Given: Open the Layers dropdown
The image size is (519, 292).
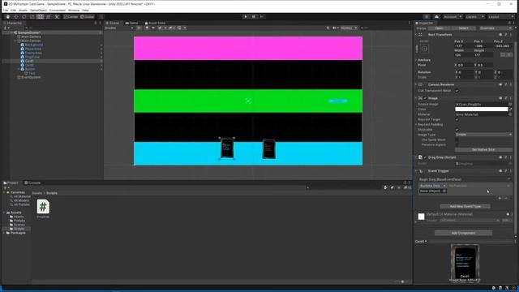Looking at the screenshot, I should (474, 16).
